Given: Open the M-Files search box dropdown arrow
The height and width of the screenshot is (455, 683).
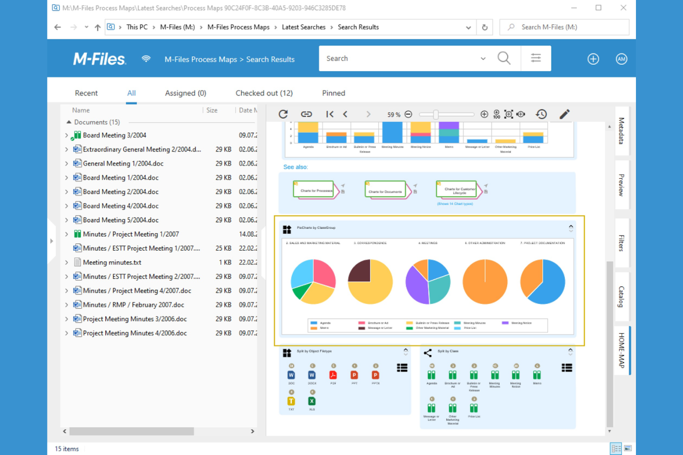Looking at the screenshot, I should 483,59.
